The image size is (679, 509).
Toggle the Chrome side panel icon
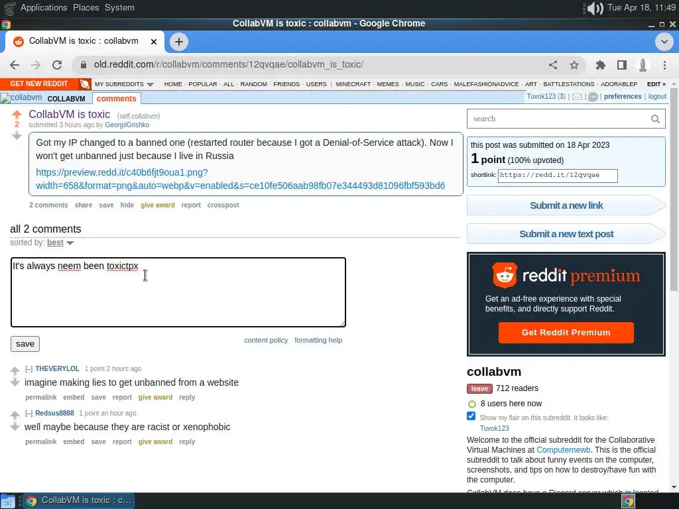click(622, 65)
